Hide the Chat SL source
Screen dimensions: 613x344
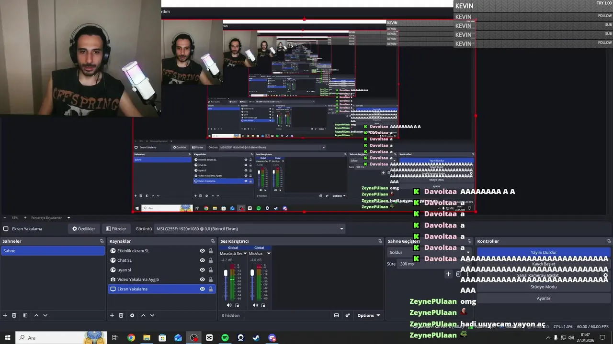[x=202, y=260]
